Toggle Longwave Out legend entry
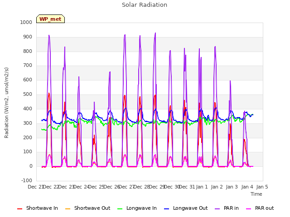The height and width of the screenshot is (217, 290). (x=186, y=208)
